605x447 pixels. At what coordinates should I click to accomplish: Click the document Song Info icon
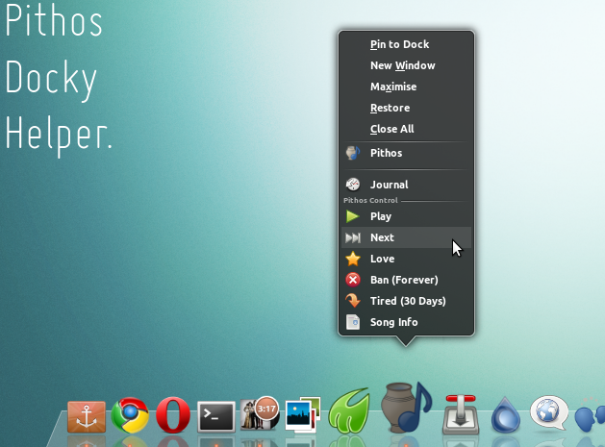tap(353, 322)
